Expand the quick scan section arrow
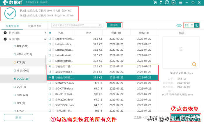The width and height of the screenshot is (204, 125). pyautogui.click(x=45, y=33)
